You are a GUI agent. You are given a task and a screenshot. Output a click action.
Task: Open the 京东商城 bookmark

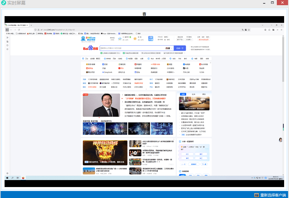pyautogui.click(x=48, y=33)
